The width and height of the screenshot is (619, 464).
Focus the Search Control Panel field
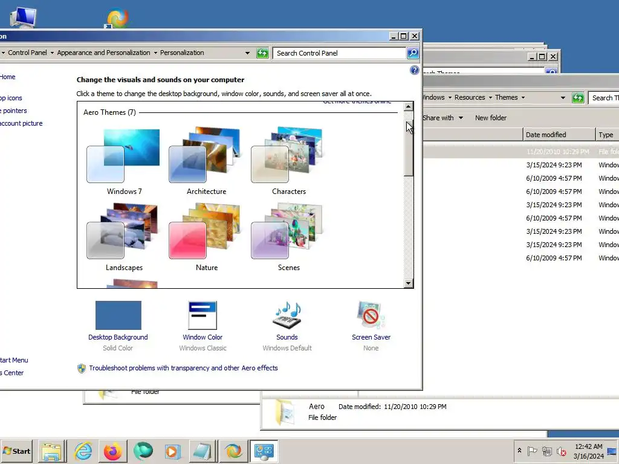coord(339,53)
